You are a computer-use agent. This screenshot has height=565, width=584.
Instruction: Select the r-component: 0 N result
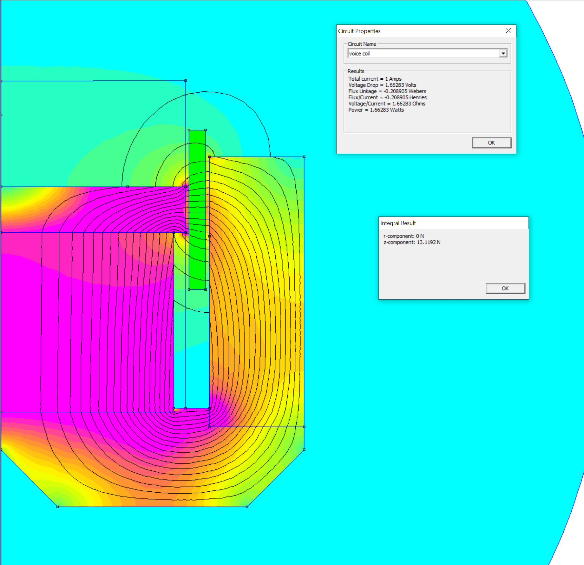(404, 236)
